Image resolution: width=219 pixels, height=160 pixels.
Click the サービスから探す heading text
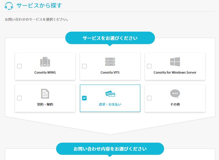pos(39,5)
